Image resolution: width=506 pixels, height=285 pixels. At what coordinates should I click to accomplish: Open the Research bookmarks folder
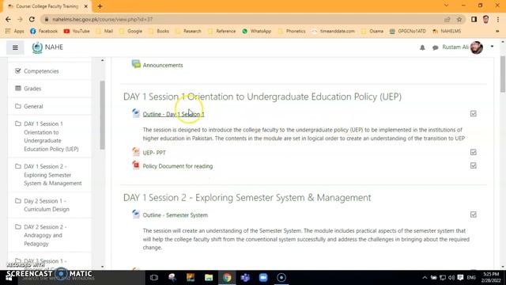point(188,32)
